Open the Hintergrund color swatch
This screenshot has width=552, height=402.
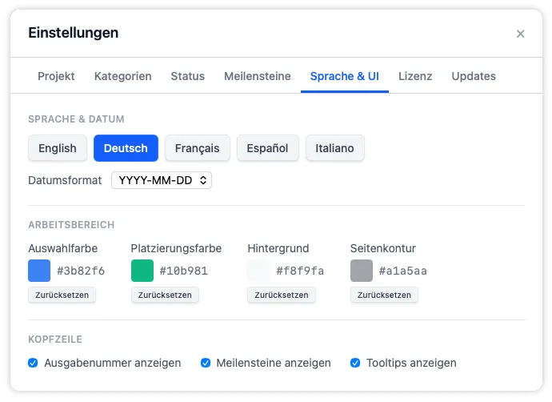coord(258,271)
